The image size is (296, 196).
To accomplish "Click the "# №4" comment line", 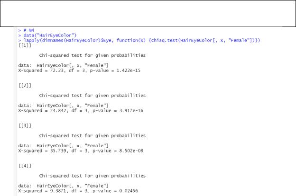I will click(26, 30).
